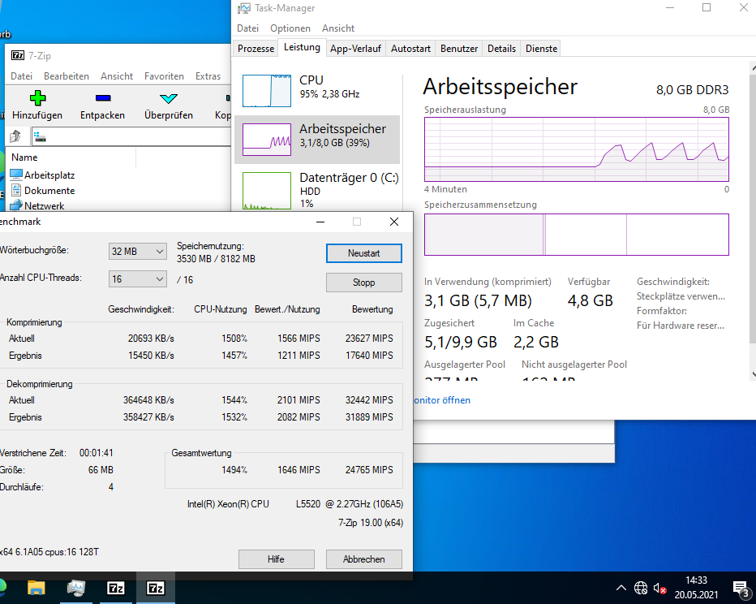756x604 pixels.
Task: Open the Favoriten menu in 7-Zip
Action: (x=164, y=76)
